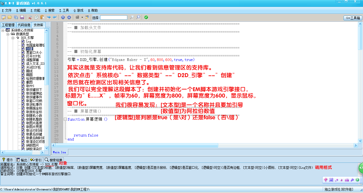Open the H.帮助 menu
Screen dimensions: 363x193
tap(92, 11)
